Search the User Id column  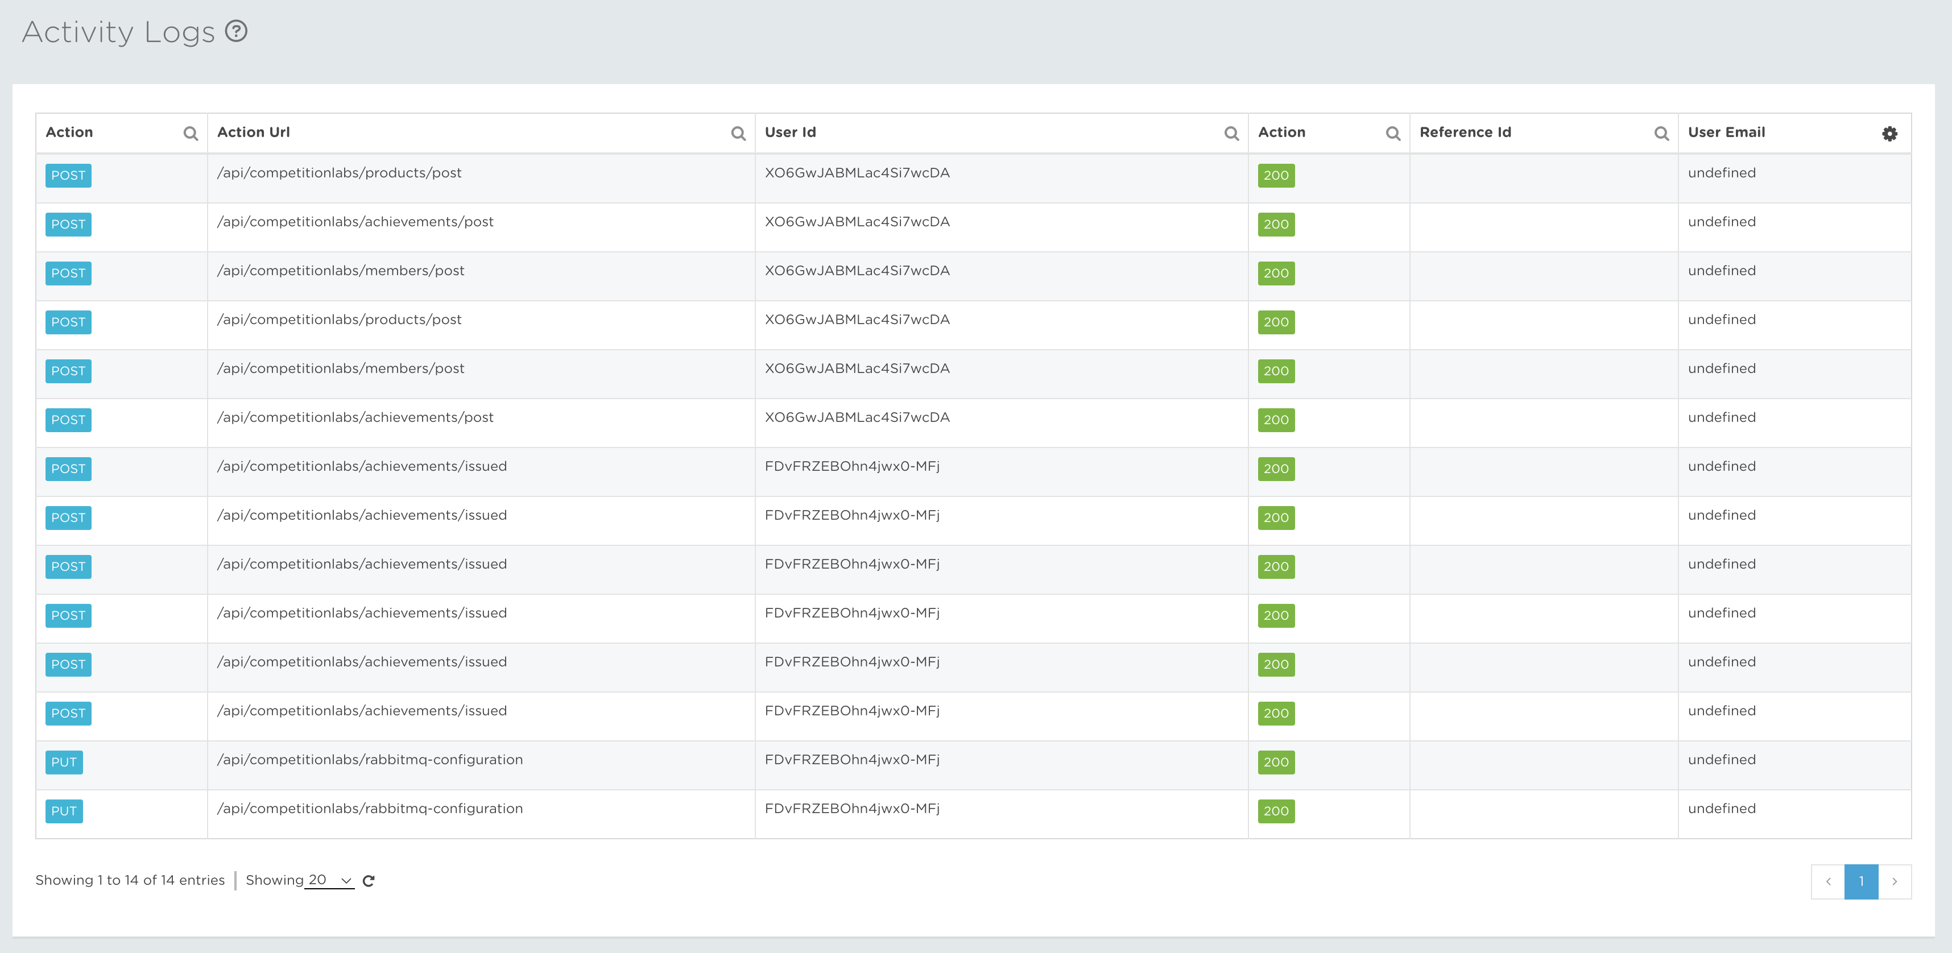[1231, 133]
